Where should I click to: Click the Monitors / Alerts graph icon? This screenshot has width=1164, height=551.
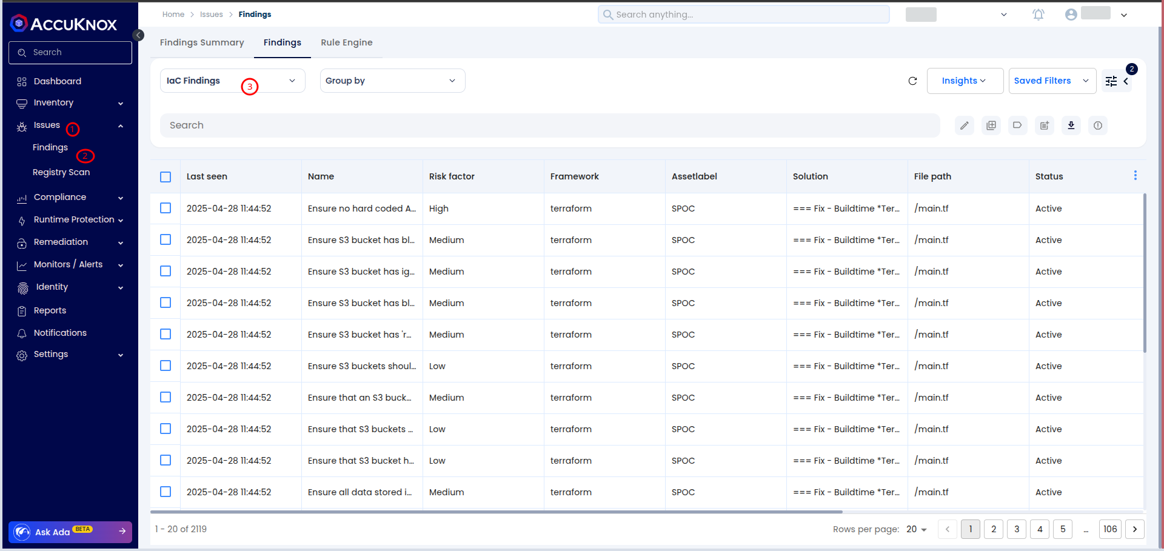tap(22, 265)
